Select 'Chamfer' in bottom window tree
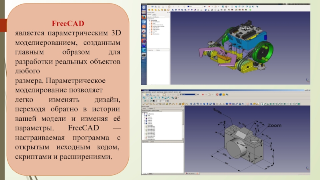320x180 pixels. [150, 119]
